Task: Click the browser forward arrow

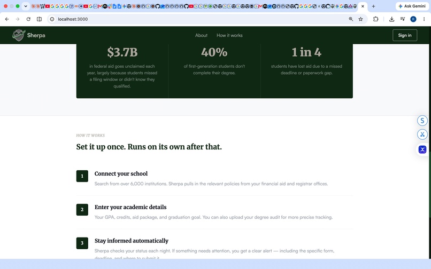Action: (18, 19)
